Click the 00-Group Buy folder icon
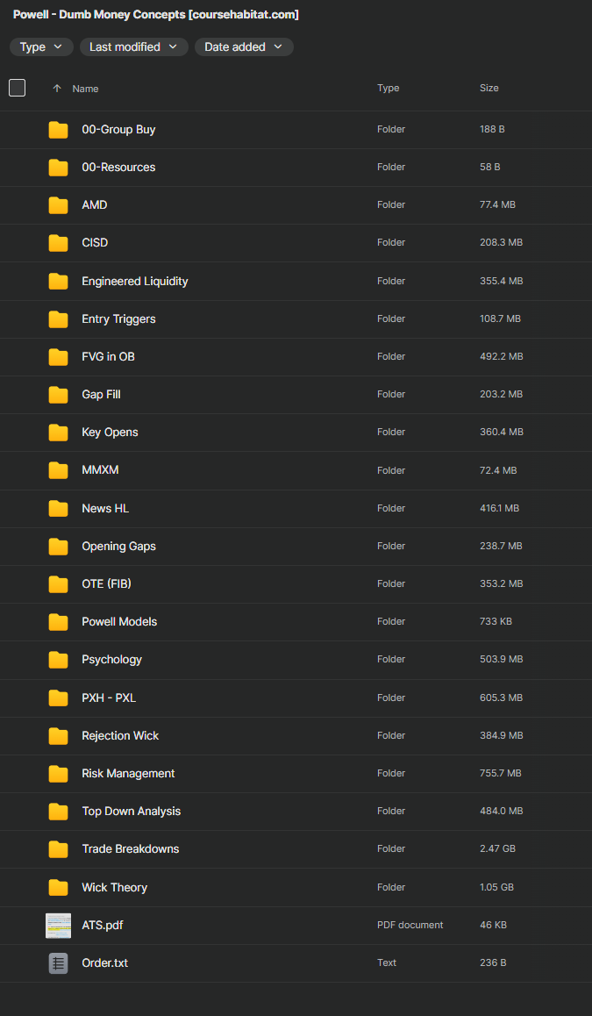This screenshot has height=1016, width=592. pos(58,130)
